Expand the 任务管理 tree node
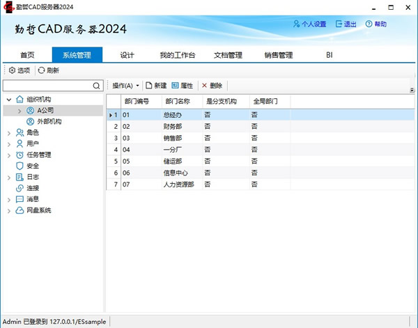This screenshot has height=328, width=418. (8, 155)
